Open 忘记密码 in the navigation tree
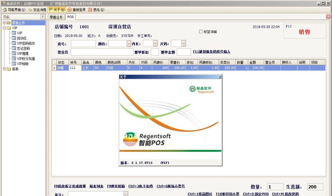This screenshot has width=332, height=196. [x=23, y=48]
